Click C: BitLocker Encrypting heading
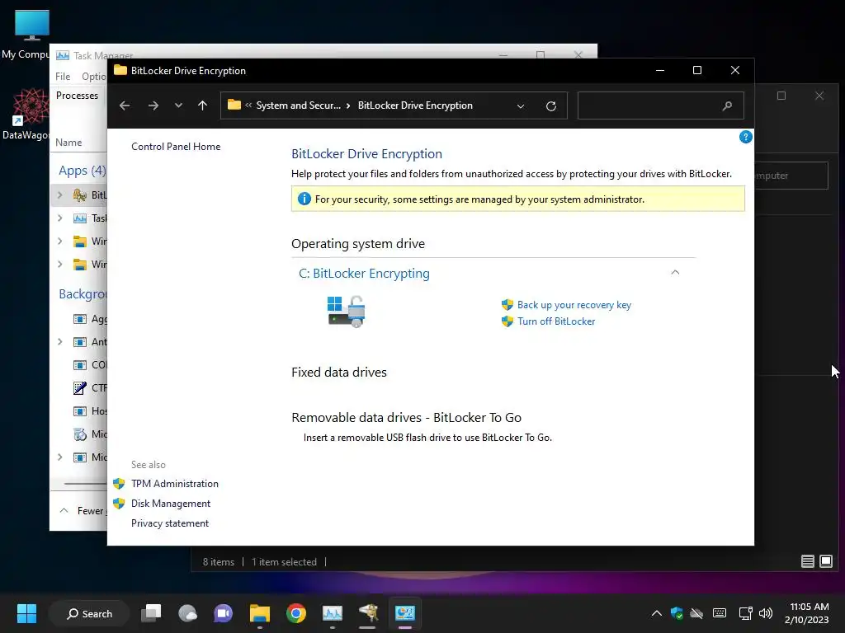 click(x=364, y=274)
